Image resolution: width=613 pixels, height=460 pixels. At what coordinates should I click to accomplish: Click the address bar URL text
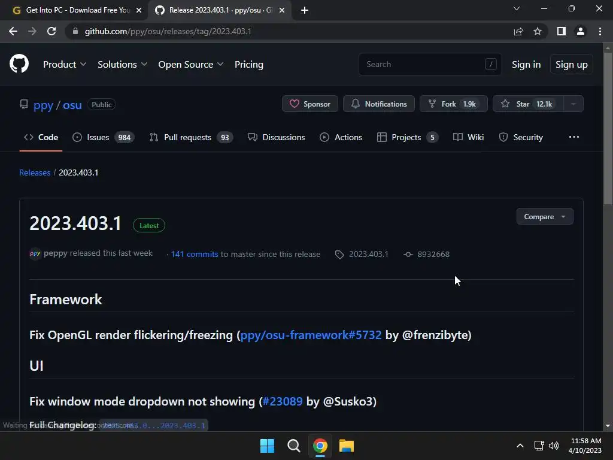(168, 31)
